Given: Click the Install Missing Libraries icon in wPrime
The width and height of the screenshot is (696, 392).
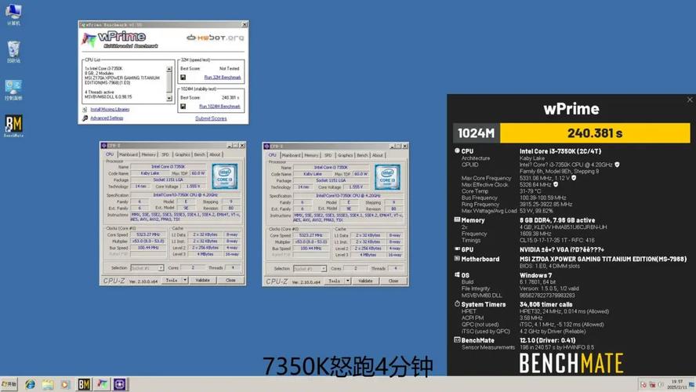Looking at the screenshot, I should click(85, 109).
